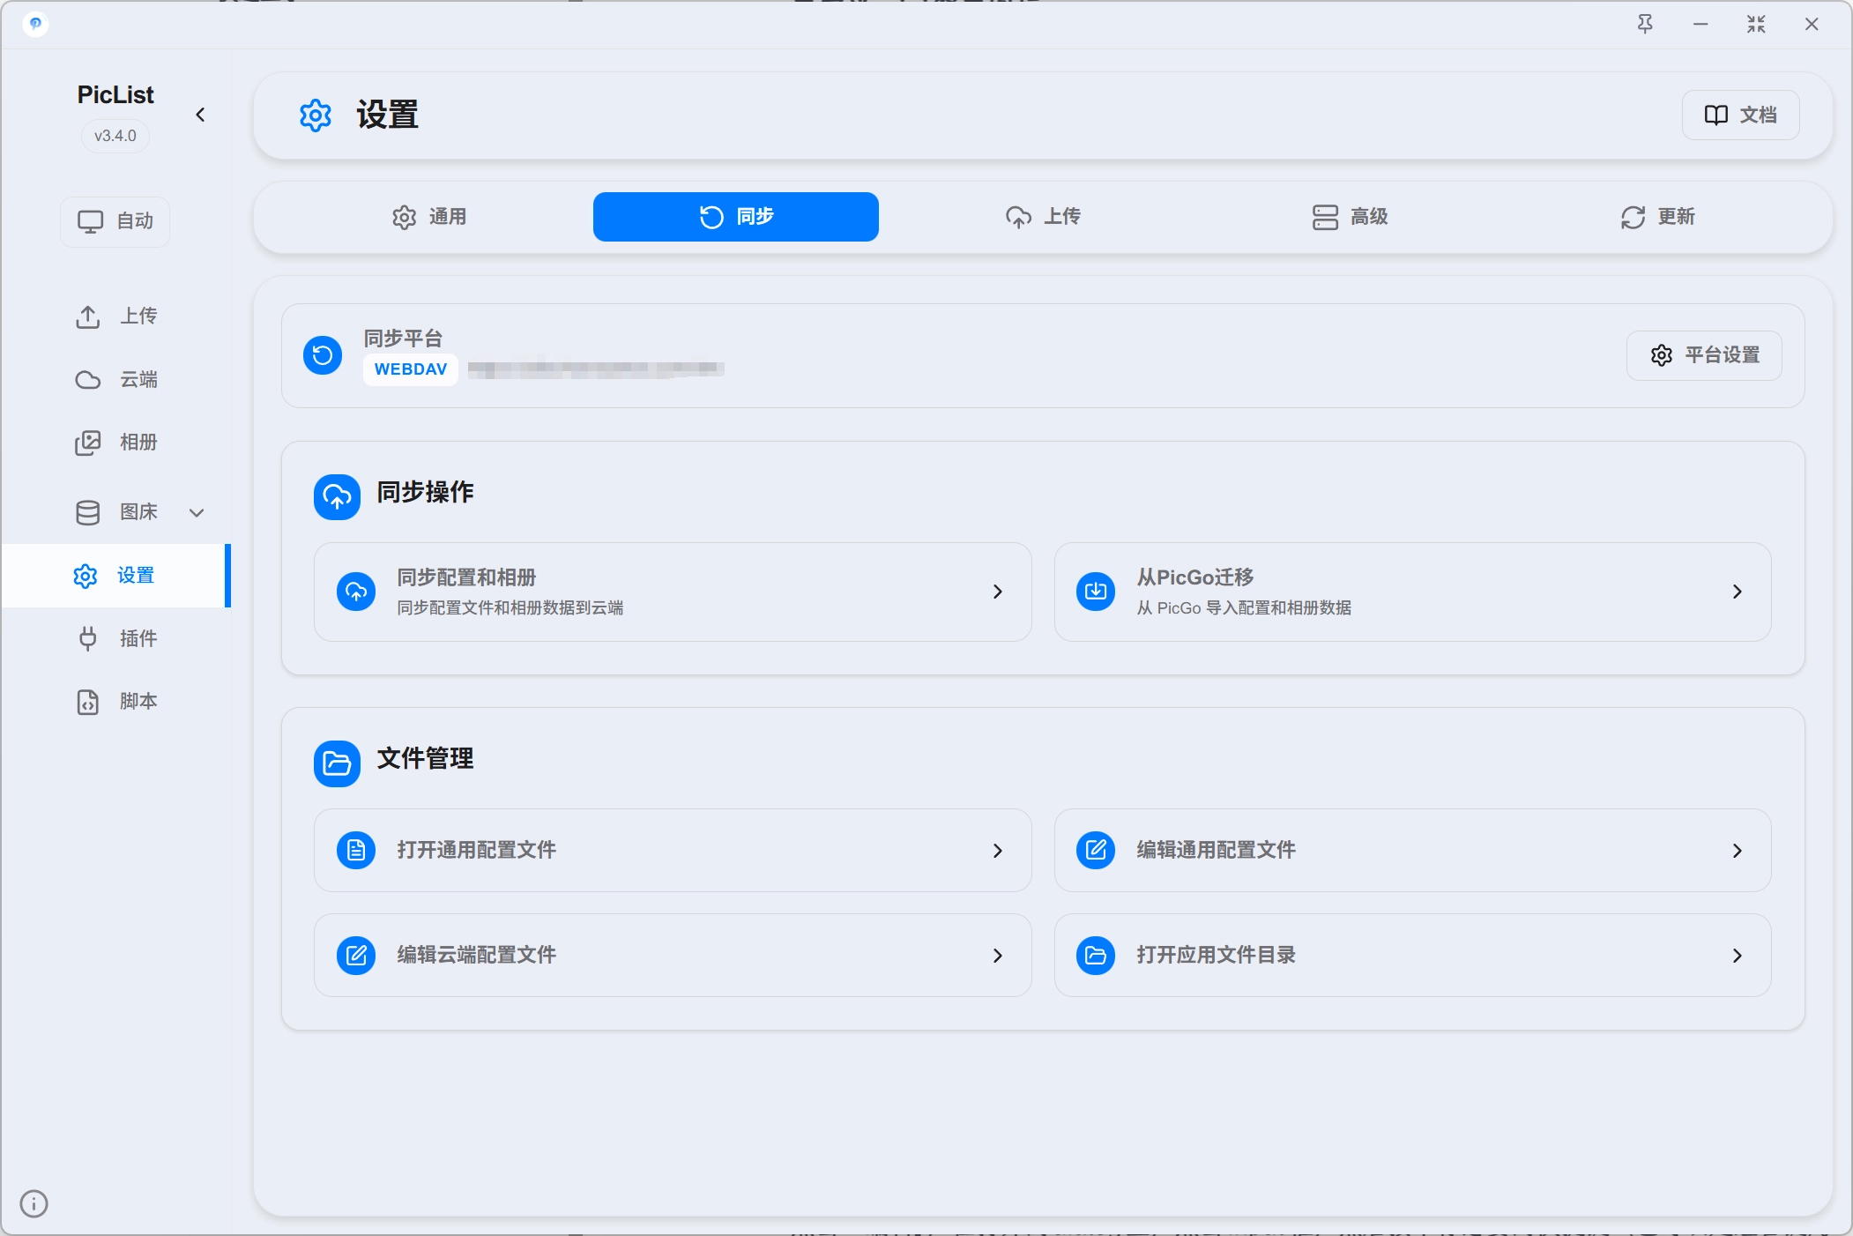Screen dimensions: 1853x1236
Task: Collapse the sidebar with the back chevron
Action: tap(200, 115)
